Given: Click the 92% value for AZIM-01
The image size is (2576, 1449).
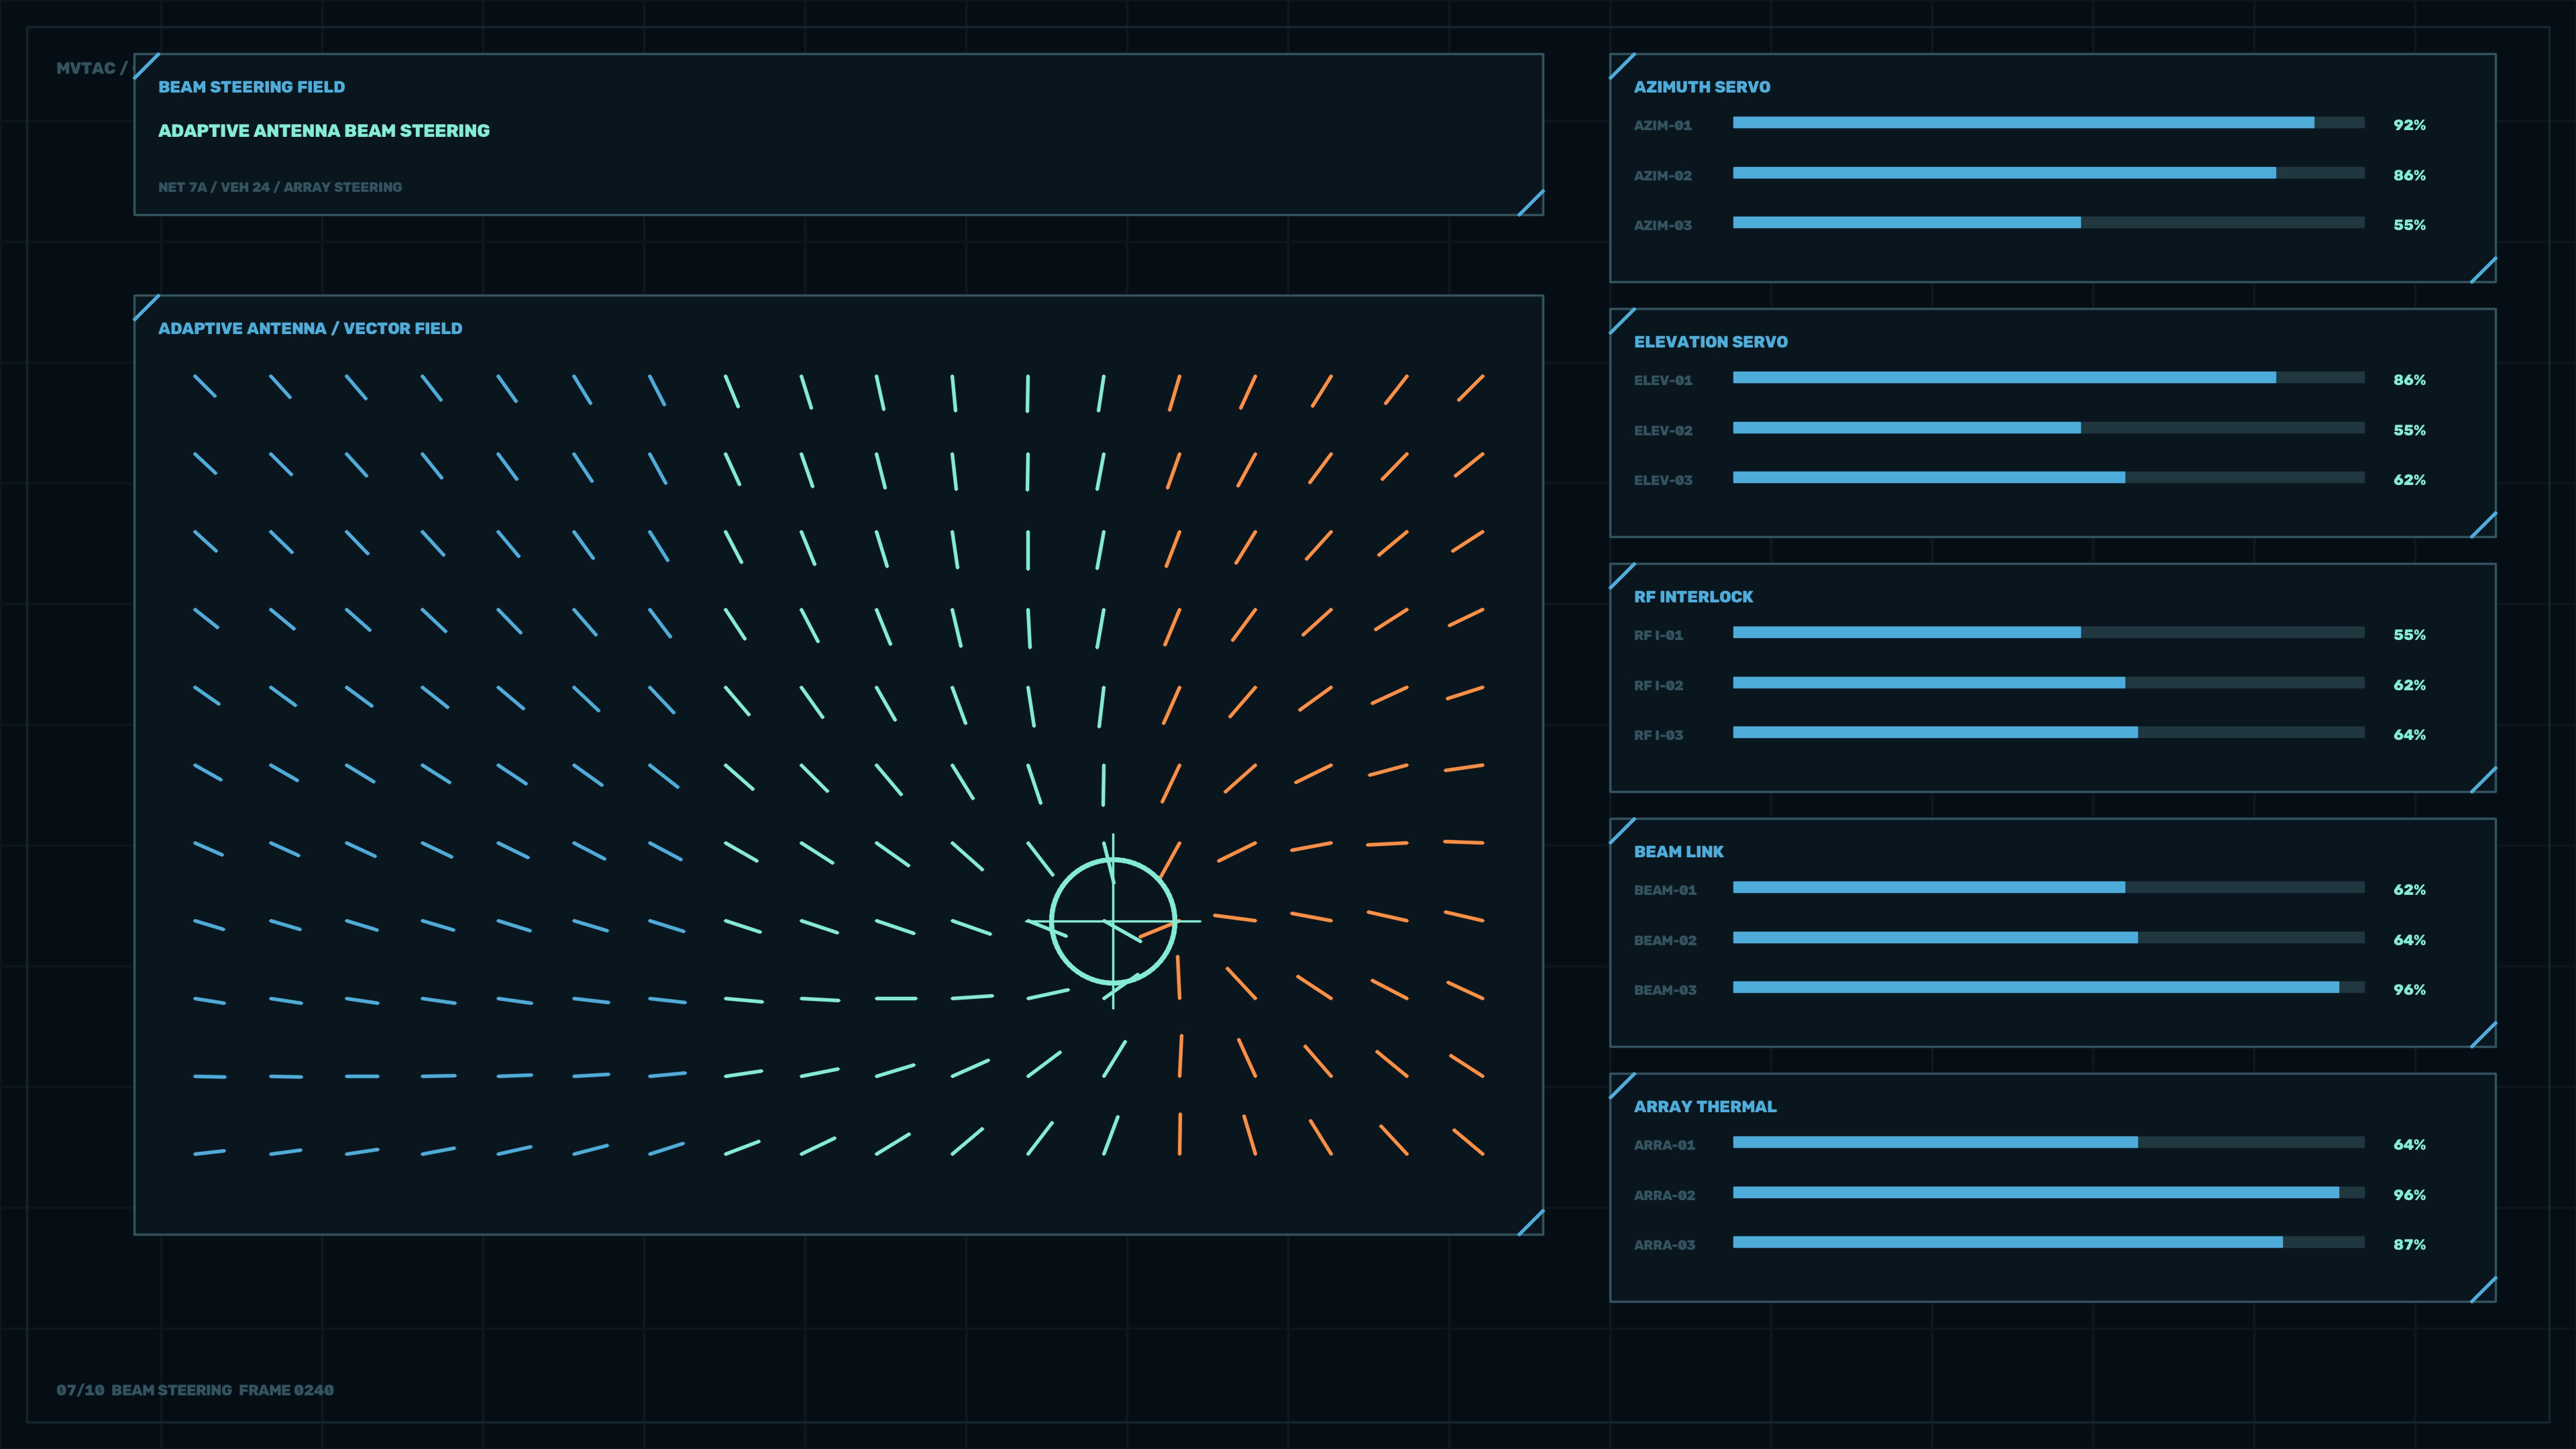Looking at the screenshot, I should [x=2409, y=125].
